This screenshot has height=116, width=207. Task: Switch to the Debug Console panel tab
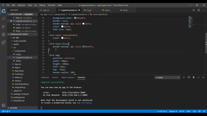click(x=68, y=77)
